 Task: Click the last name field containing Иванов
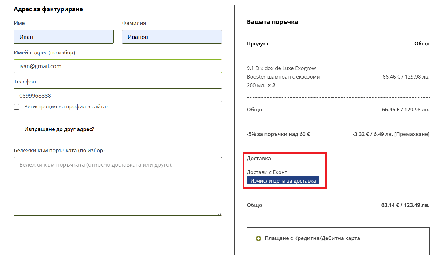point(172,37)
